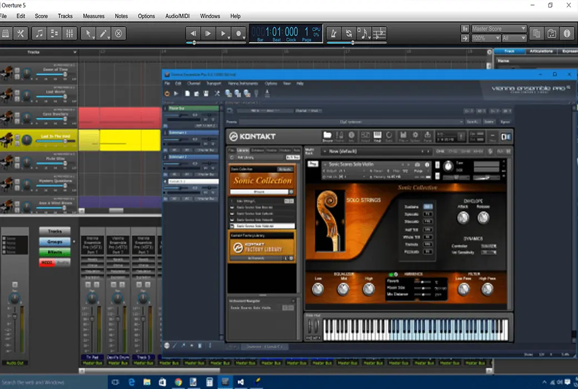
Task: Open the Master Score dropdown
Action: (x=499, y=28)
